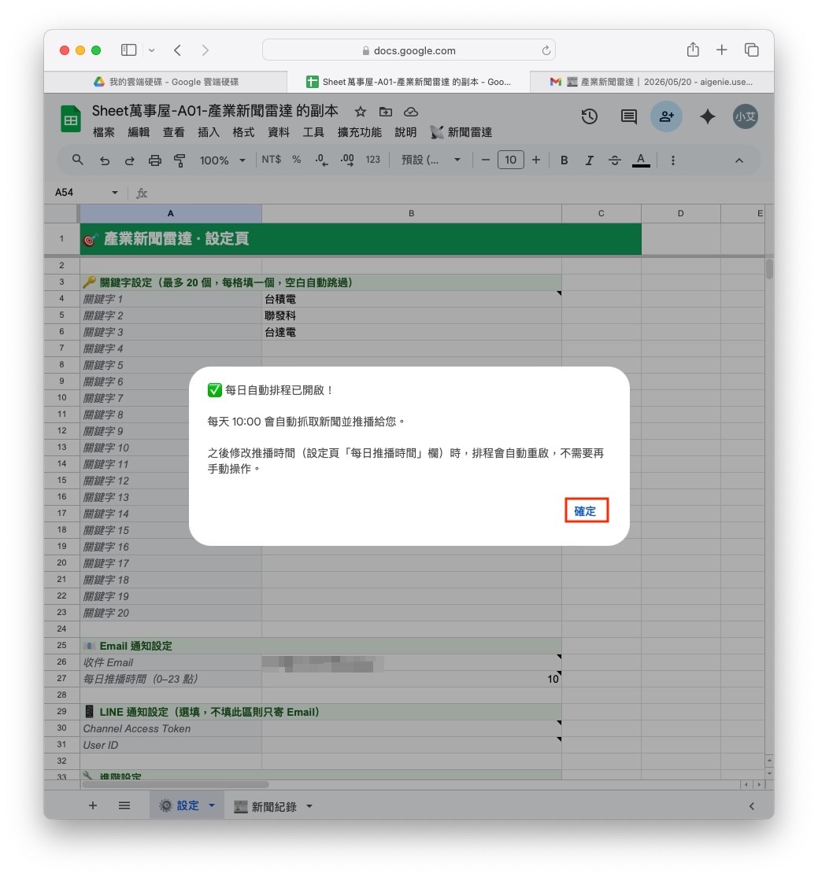Show more toolbar options (three dots)

click(x=673, y=160)
